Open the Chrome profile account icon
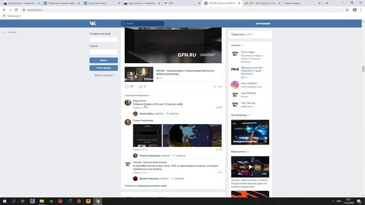This screenshot has width=365, height=205. click(355, 10)
